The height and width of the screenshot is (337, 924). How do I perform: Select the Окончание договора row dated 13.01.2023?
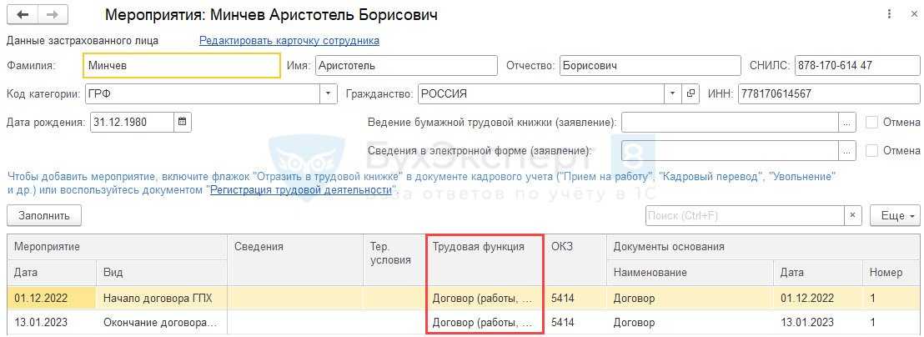[158, 322]
